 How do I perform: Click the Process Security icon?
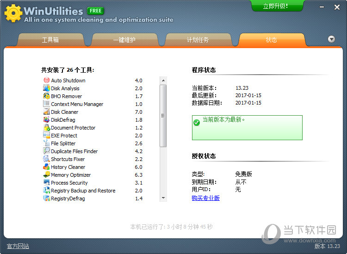46,183
